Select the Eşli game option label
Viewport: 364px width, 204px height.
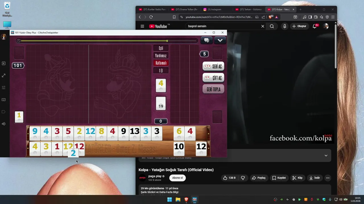click(161, 48)
